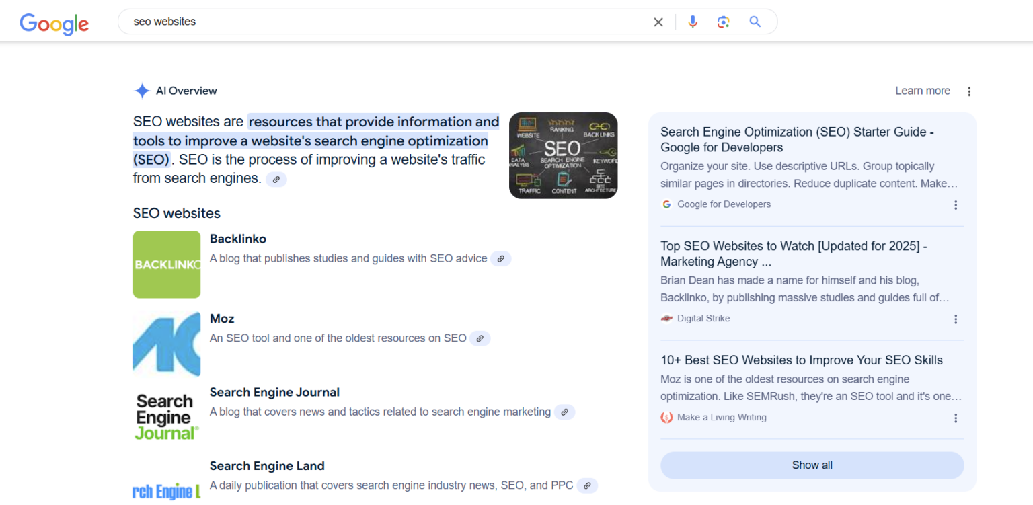Image resolution: width=1033 pixels, height=505 pixels.
Task: Click the Google for Developers favicon
Action: click(666, 204)
